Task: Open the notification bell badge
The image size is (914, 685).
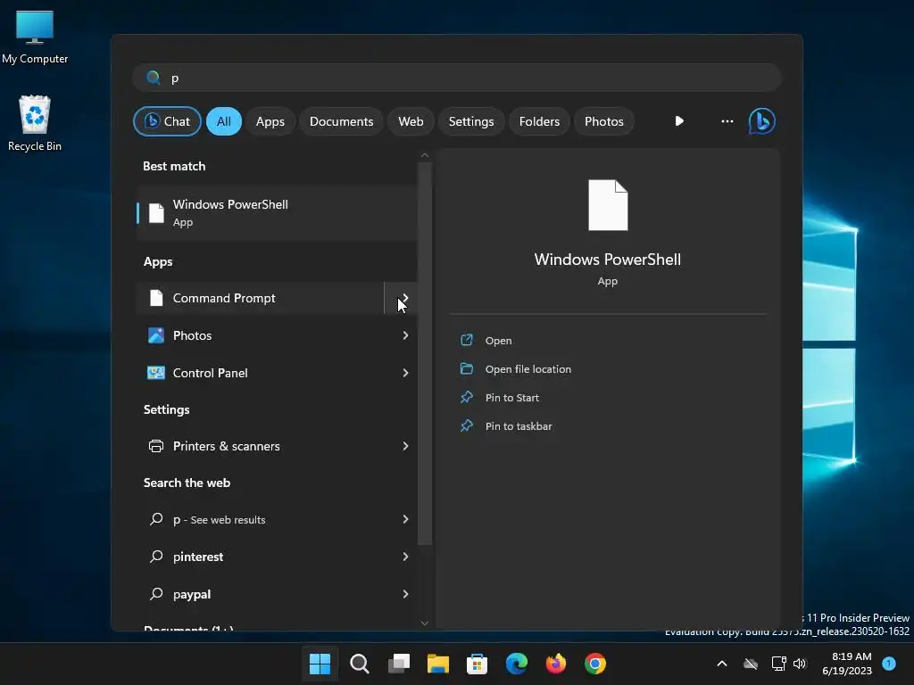Action: 889,664
